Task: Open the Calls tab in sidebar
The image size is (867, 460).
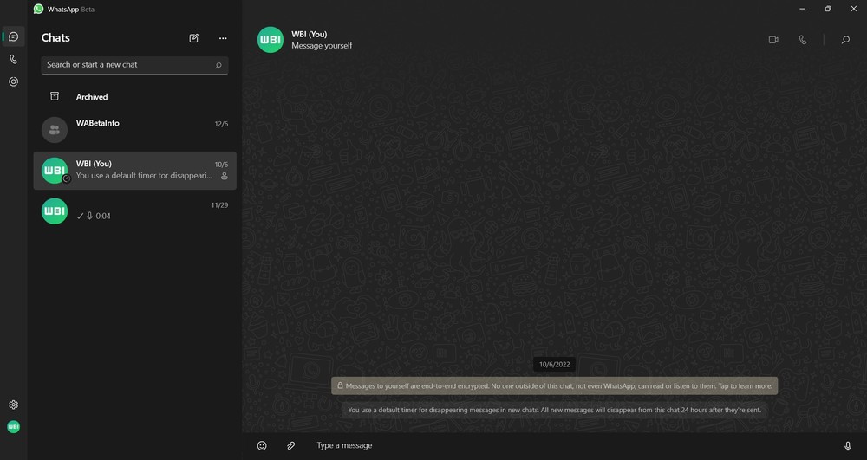Action: [x=13, y=59]
